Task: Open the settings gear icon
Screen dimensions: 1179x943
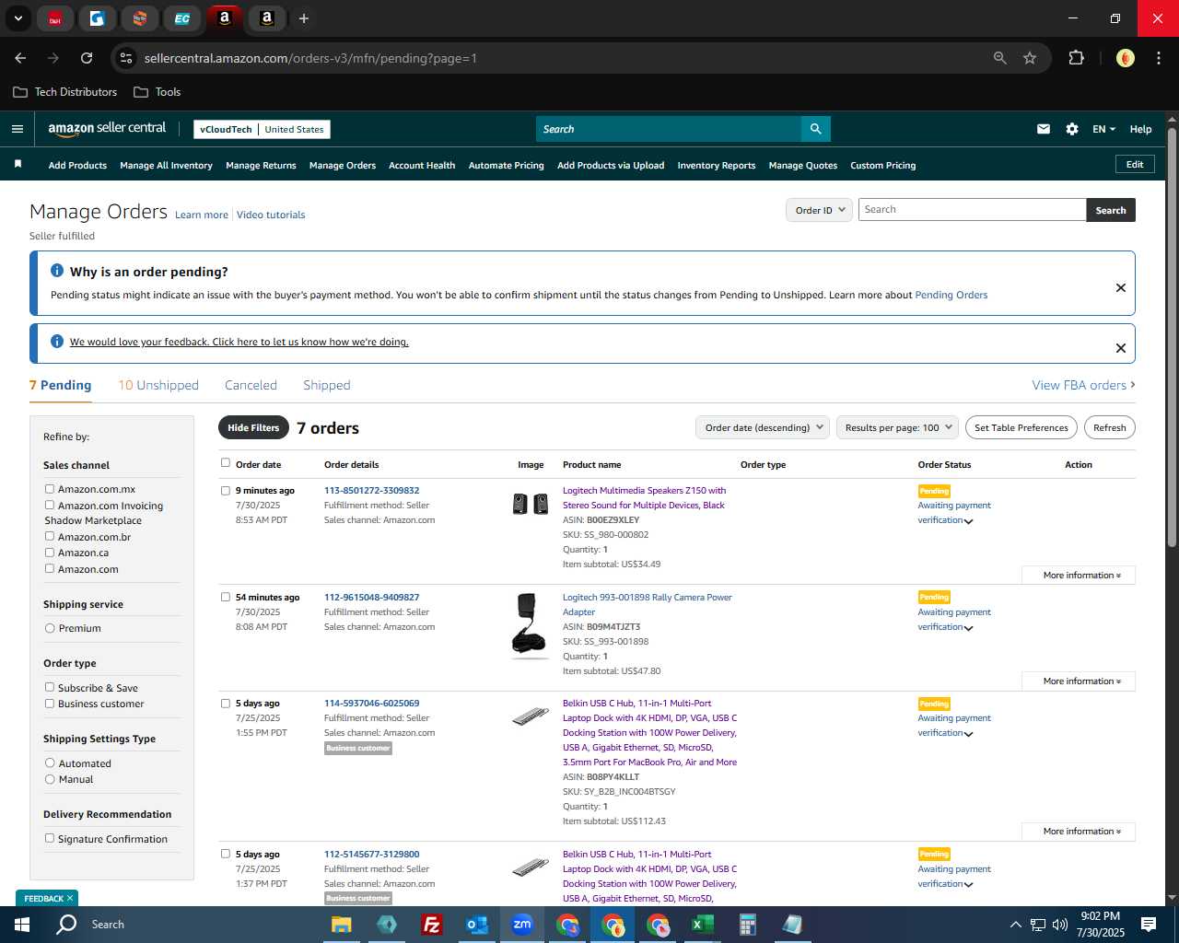Action: [1072, 129]
